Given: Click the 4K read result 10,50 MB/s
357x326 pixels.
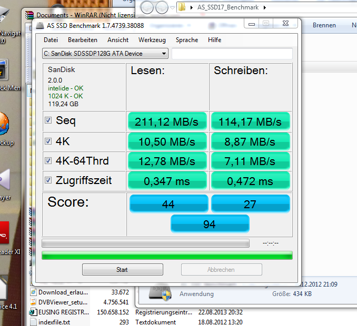Looking at the screenshot, I should pyautogui.click(x=167, y=141).
